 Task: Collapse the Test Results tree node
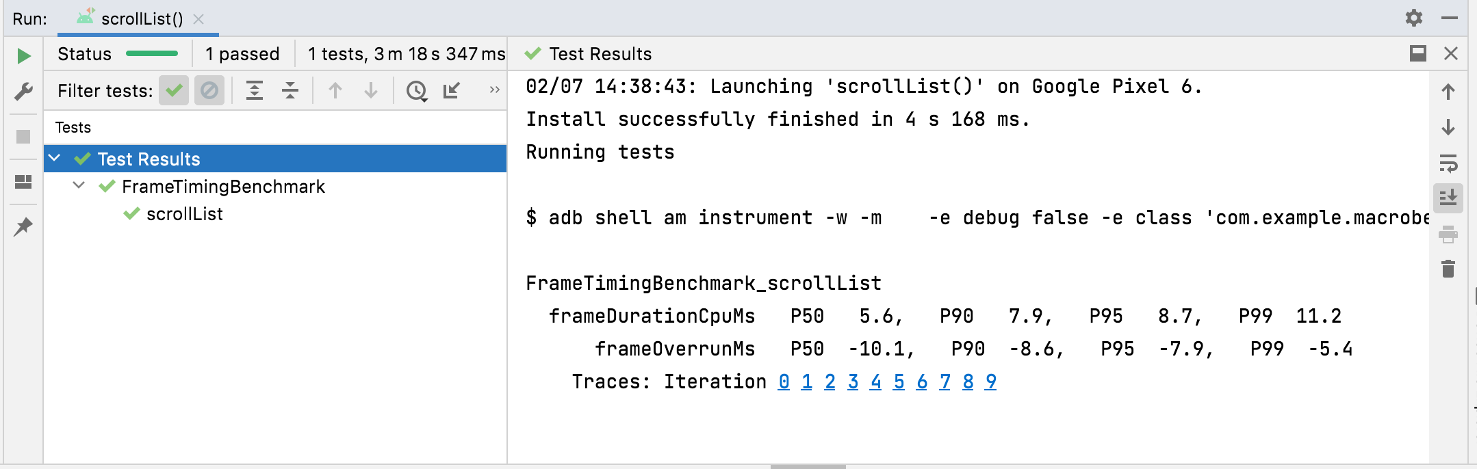56,159
